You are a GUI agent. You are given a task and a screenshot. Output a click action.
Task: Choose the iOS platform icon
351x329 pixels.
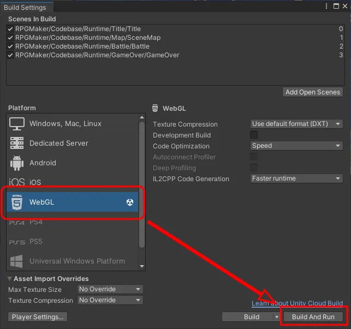pyautogui.click(x=17, y=182)
